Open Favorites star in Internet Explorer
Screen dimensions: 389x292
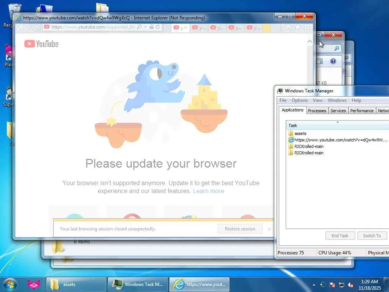pos(297,27)
